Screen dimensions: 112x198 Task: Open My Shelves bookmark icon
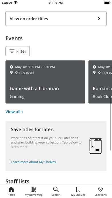tap(78, 189)
